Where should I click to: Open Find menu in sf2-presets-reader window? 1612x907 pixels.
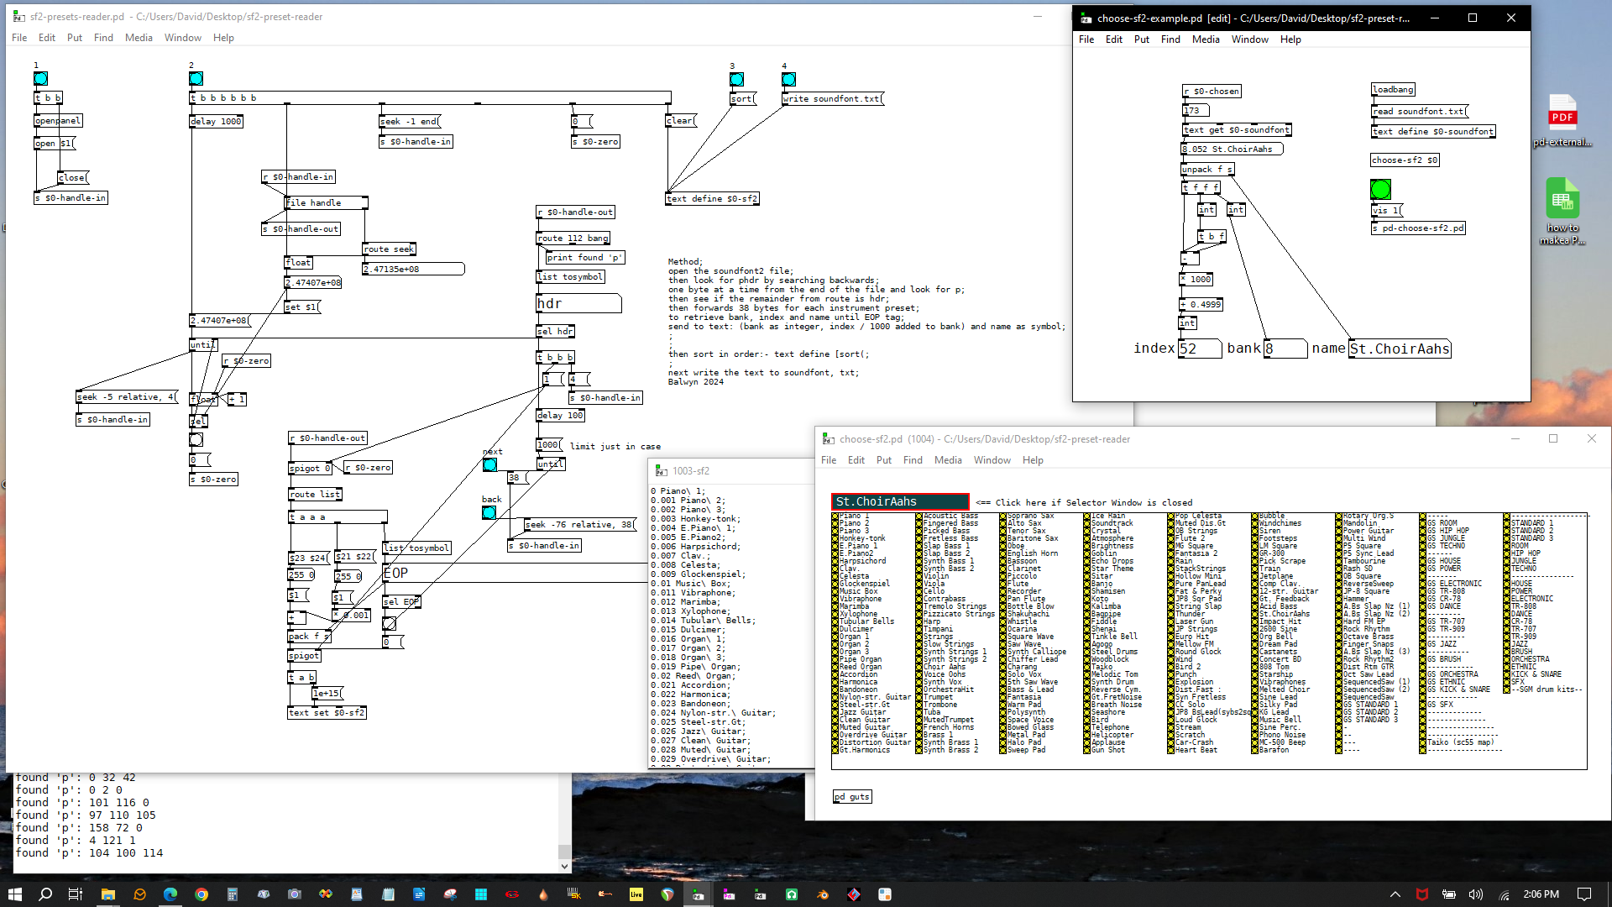(103, 38)
